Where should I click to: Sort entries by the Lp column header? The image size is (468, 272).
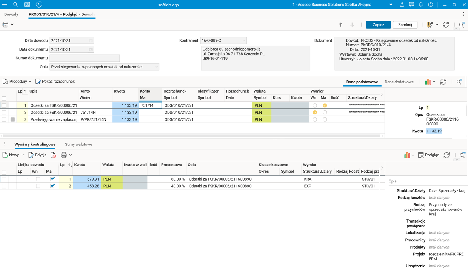[x=22, y=91]
